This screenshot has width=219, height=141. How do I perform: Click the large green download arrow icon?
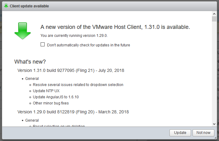[22, 31]
